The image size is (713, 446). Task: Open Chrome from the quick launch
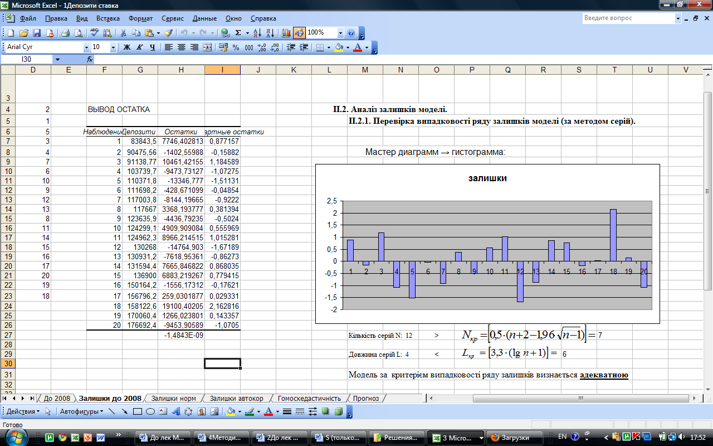(62, 437)
